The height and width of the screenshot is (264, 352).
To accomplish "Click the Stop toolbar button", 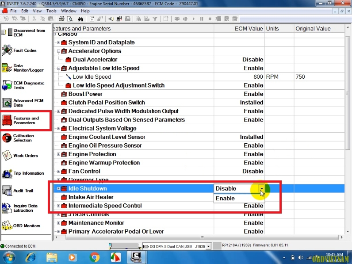I will point(210,19).
